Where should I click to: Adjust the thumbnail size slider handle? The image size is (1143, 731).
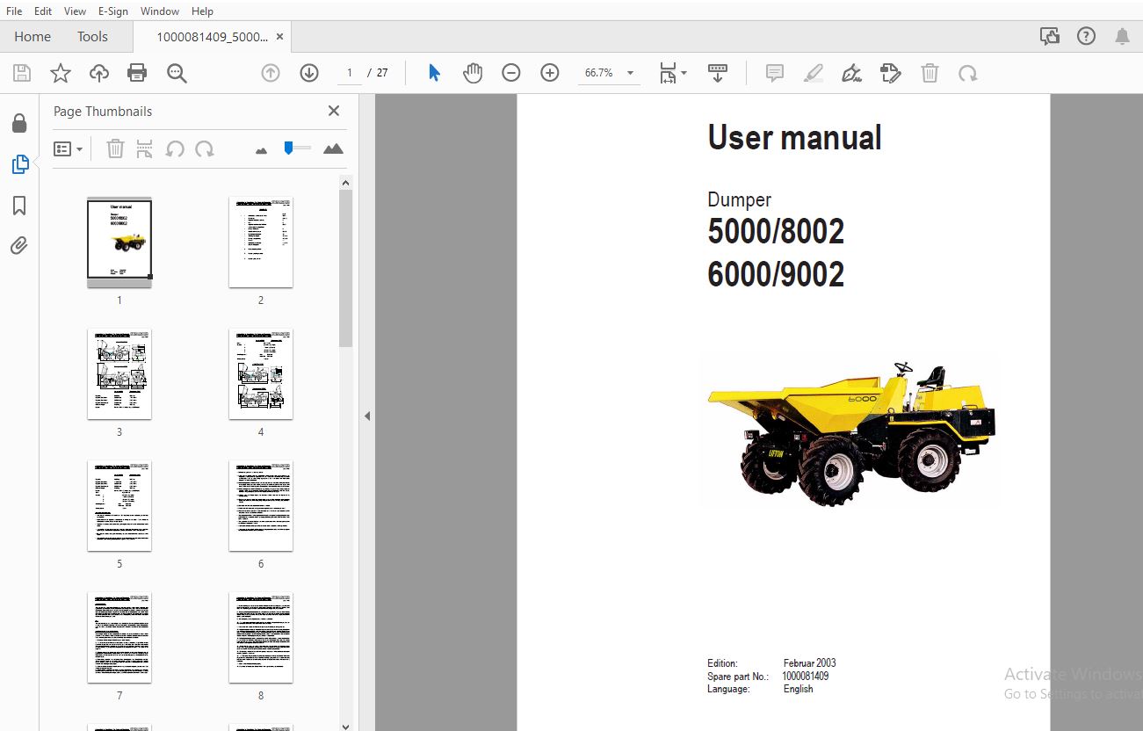(288, 148)
